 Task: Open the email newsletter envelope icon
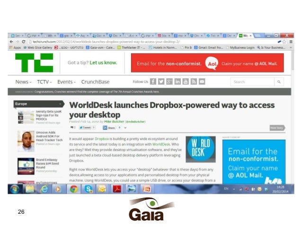click(x=202, y=82)
